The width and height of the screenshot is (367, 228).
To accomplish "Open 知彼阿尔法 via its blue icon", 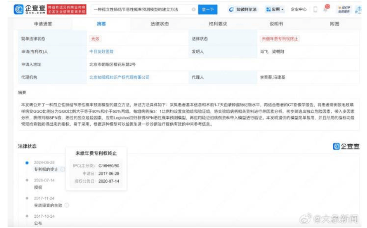I will (x=232, y=8).
